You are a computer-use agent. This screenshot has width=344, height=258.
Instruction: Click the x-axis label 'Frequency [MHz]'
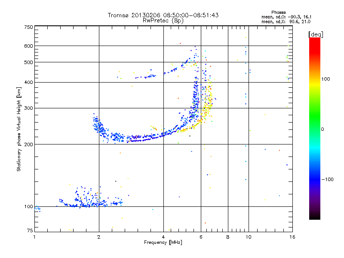click(x=163, y=243)
